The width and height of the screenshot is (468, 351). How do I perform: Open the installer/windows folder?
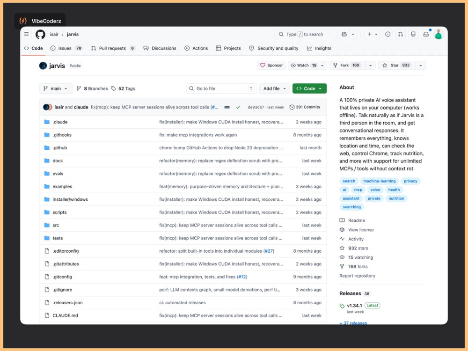pyautogui.click(x=70, y=199)
